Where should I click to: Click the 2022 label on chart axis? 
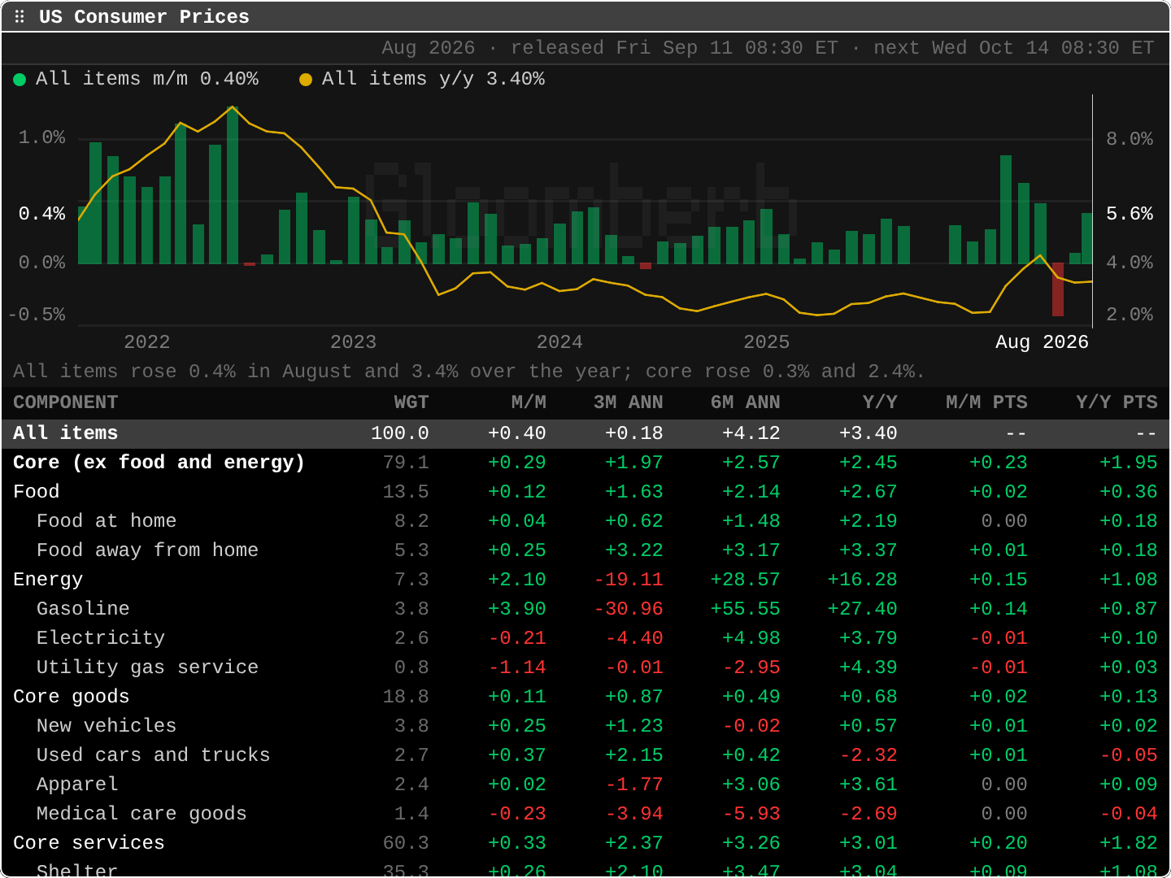point(147,342)
